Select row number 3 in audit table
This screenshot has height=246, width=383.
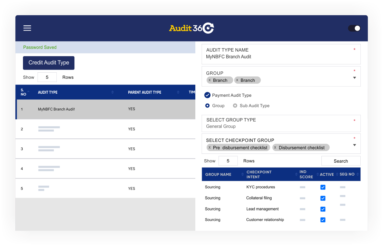tap(106, 149)
